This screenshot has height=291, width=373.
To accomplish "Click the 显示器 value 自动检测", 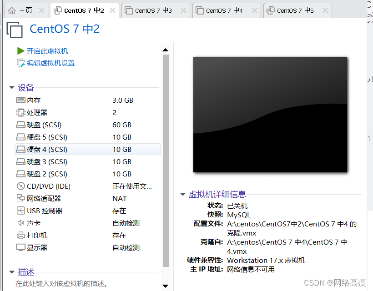I will tap(126, 248).
